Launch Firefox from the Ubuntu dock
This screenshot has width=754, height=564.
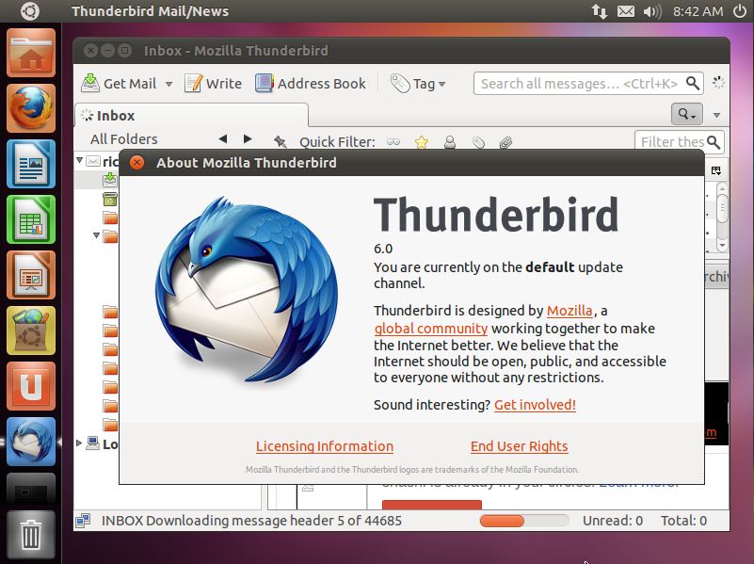(31, 108)
